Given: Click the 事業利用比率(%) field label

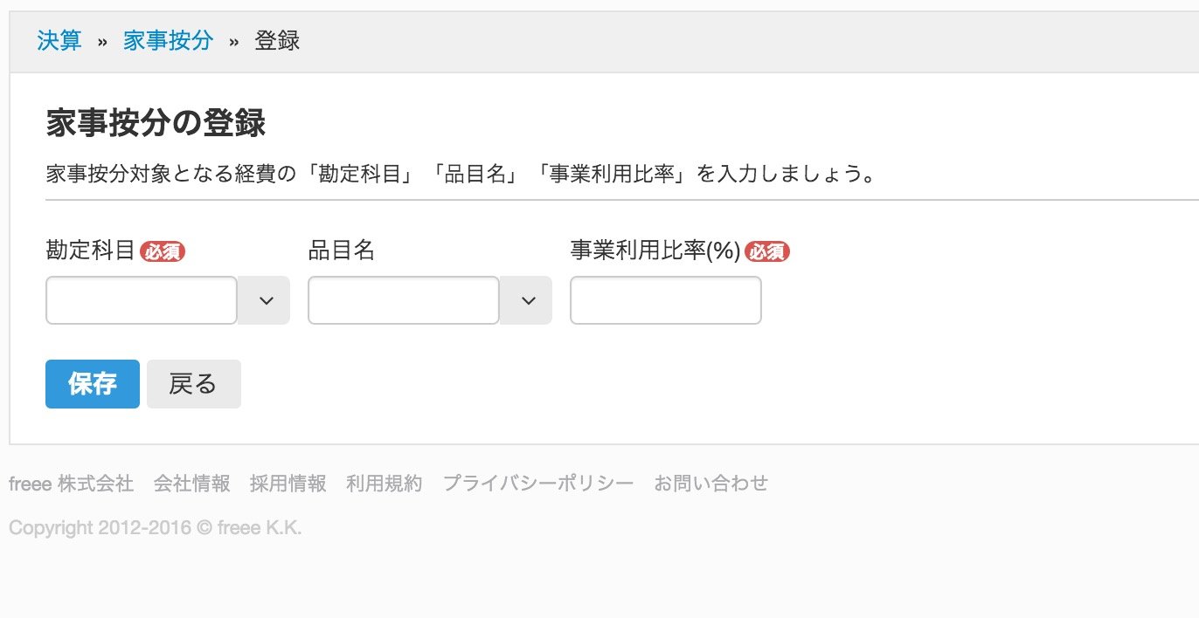Looking at the screenshot, I should [x=655, y=251].
